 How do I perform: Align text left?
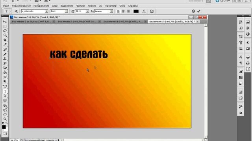click(118, 11)
